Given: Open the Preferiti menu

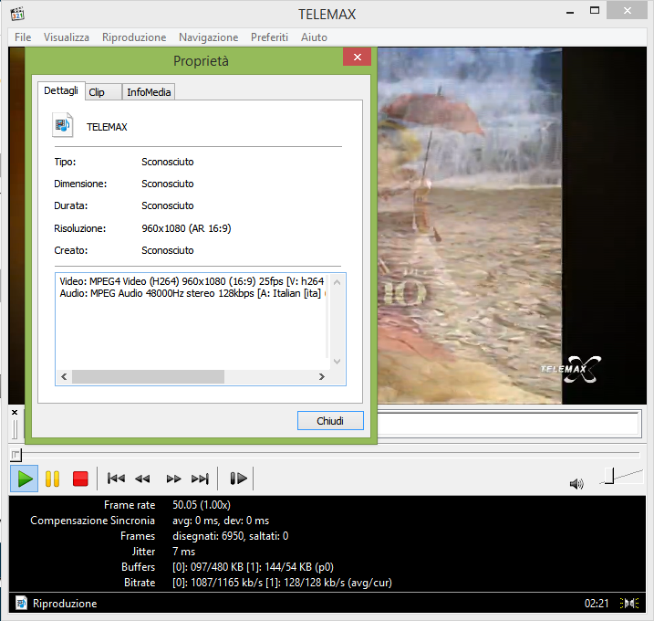Looking at the screenshot, I should (x=269, y=37).
